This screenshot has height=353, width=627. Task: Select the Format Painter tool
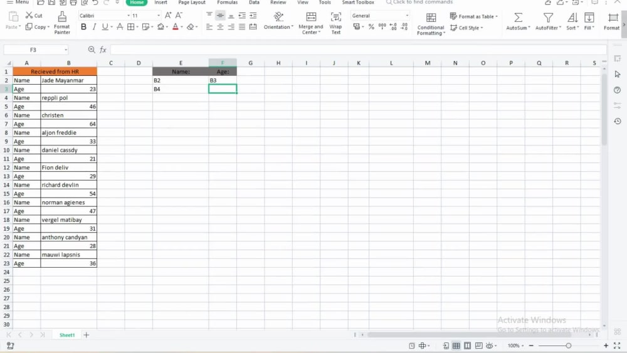click(x=62, y=23)
